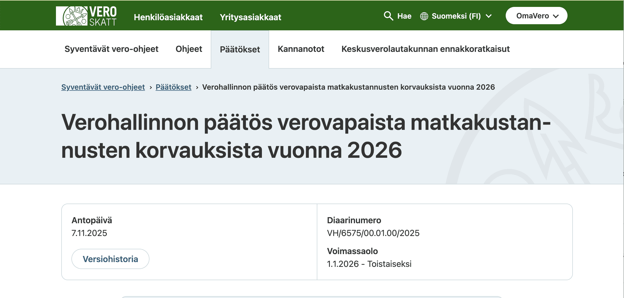The height and width of the screenshot is (298, 624).
Task: Click the Diaarinumero label
Action: coord(354,220)
